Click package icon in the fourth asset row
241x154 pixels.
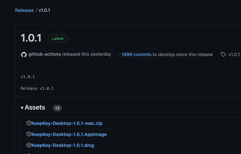(29, 153)
